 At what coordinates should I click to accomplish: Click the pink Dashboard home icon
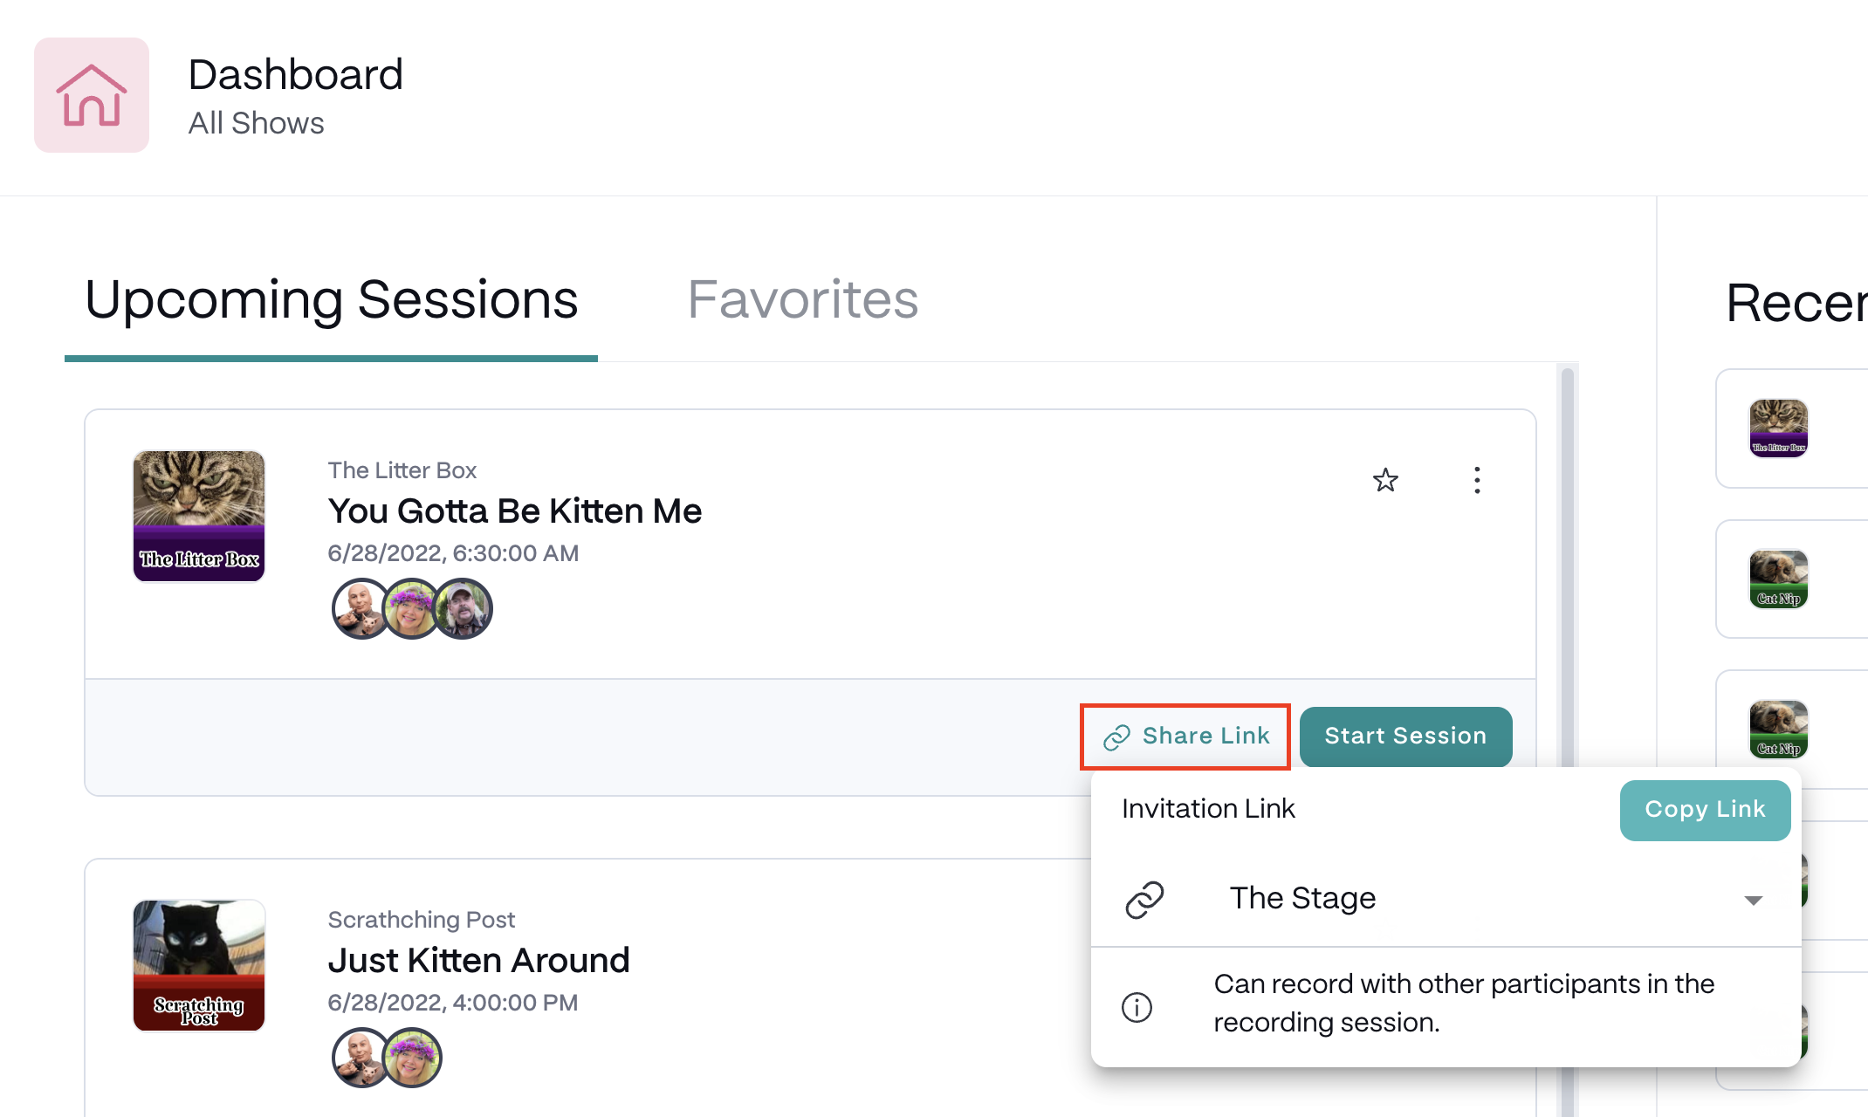(x=92, y=95)
